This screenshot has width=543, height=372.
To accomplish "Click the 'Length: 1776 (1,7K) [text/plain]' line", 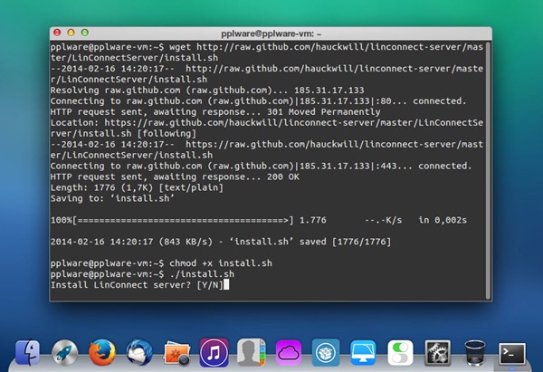I will pyautogui.click(x=137, y=187).
